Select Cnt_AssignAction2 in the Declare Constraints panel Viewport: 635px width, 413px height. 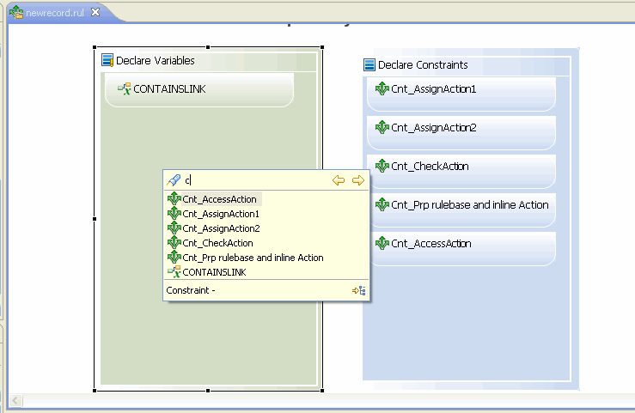(x=461, y=133)
